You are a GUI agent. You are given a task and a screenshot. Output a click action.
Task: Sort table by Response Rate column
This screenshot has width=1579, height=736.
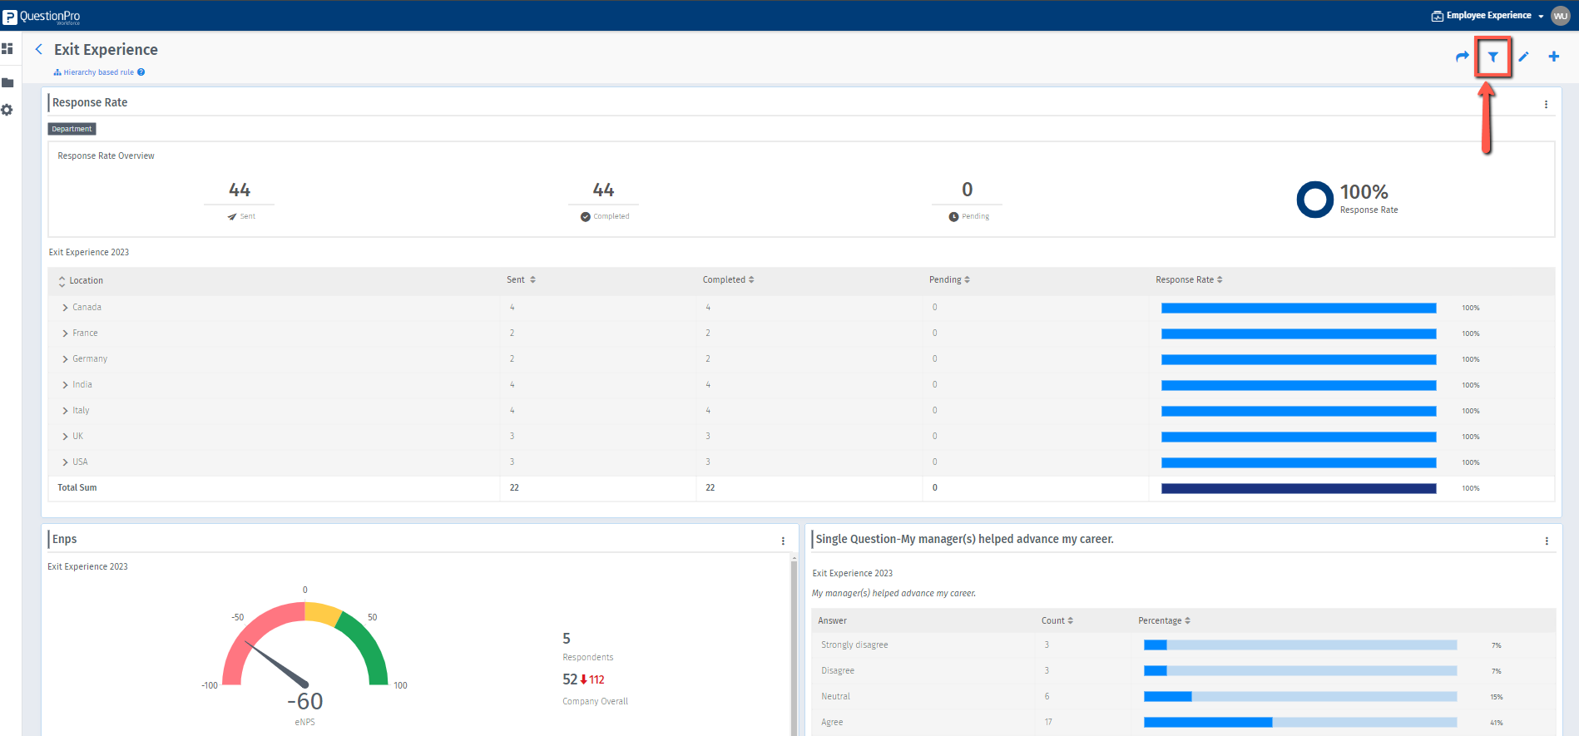pyautogui.click(x=1189, y=280)
